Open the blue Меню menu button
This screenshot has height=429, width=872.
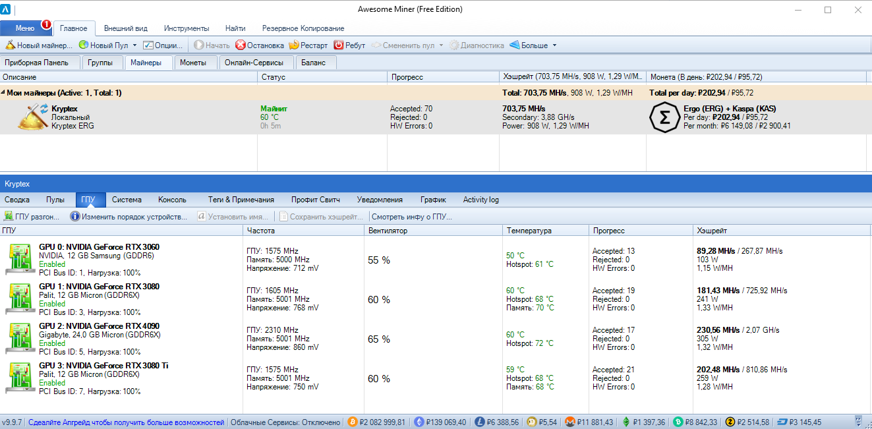tap(25, 28)
